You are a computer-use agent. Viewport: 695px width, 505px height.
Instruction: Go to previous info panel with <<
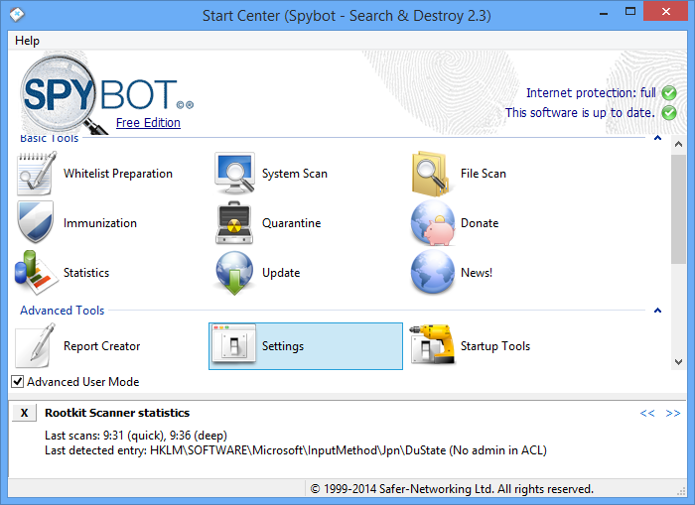646,413
